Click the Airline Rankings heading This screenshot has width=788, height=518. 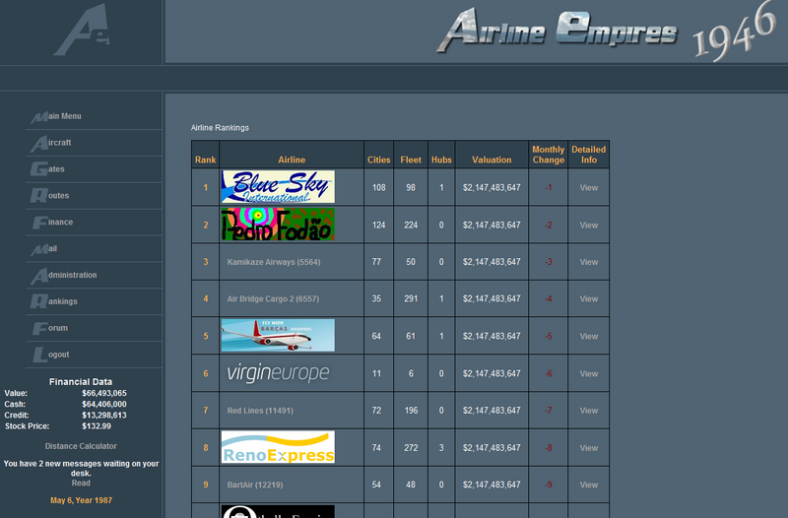[x=220, y=128]
